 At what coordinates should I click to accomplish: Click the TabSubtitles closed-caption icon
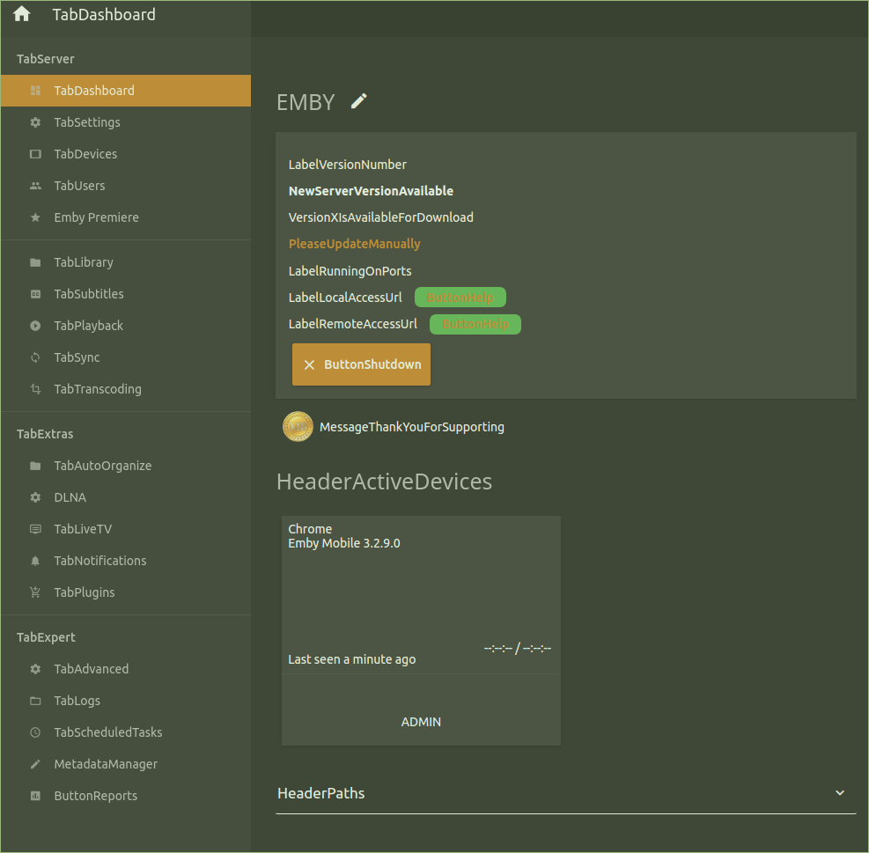35,294
